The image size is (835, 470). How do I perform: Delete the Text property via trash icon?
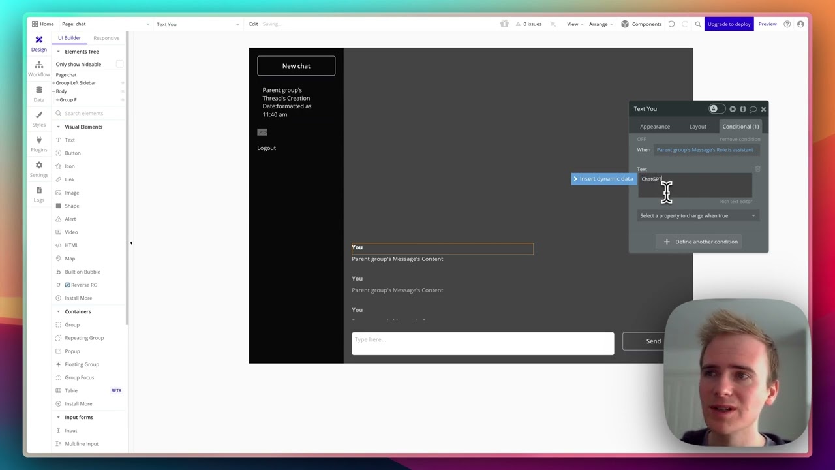[757, 169]
